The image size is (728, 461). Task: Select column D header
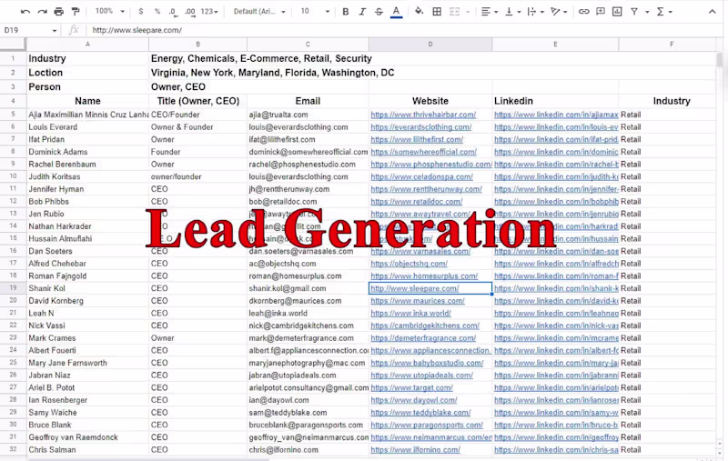[x=430, y=45]
